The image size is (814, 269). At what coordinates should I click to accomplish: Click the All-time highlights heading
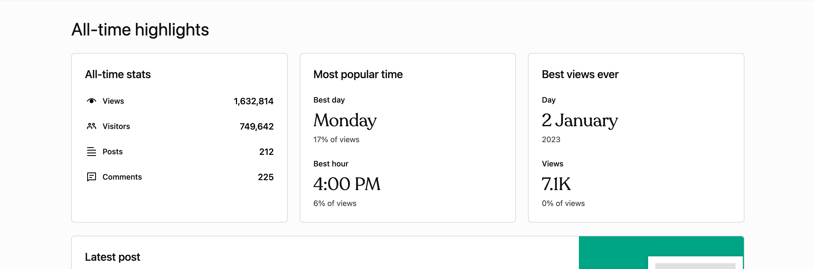click(140, 29)
